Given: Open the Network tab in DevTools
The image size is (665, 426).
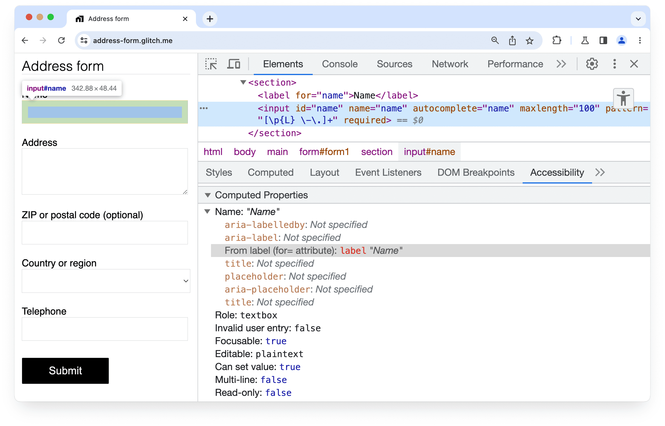Looking at the screenshot, I should point(449,64).
